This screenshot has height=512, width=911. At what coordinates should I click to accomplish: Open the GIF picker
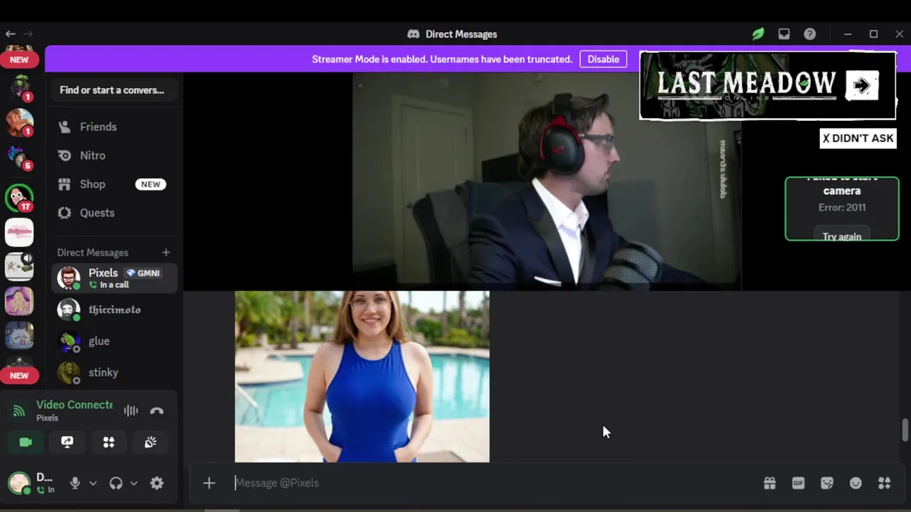798,483
